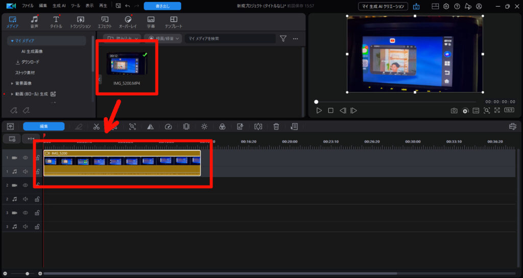Viewport: 523px width, 278px height.
Task: Open the 生成 AI menu
Action: point(60,6)
